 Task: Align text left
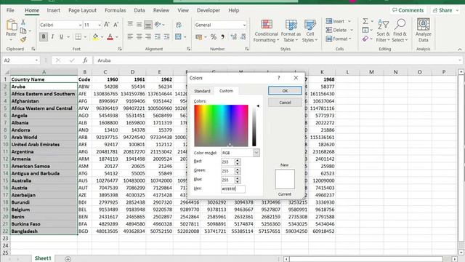click(130, 36)
